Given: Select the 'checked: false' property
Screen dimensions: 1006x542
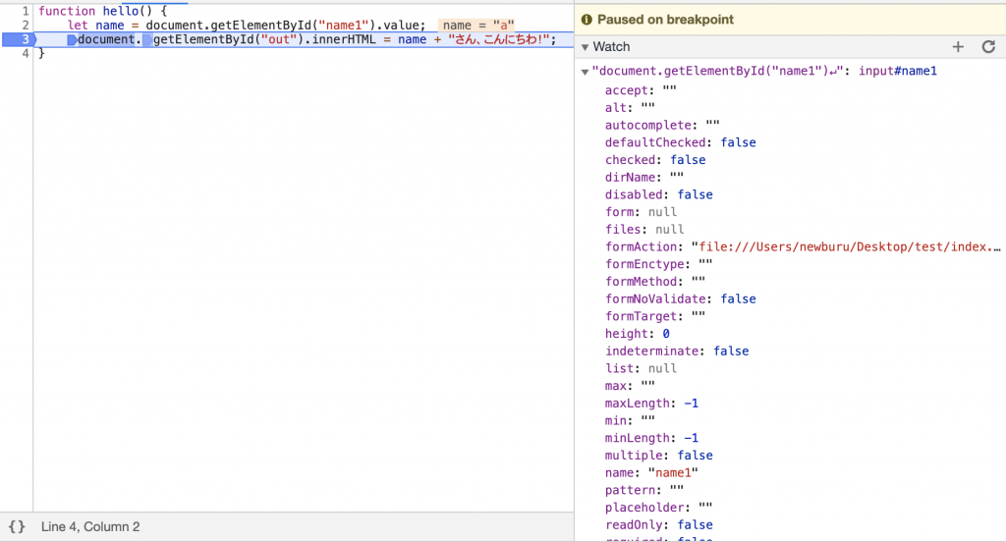Looking at the screenshot, I should (655, 160).
